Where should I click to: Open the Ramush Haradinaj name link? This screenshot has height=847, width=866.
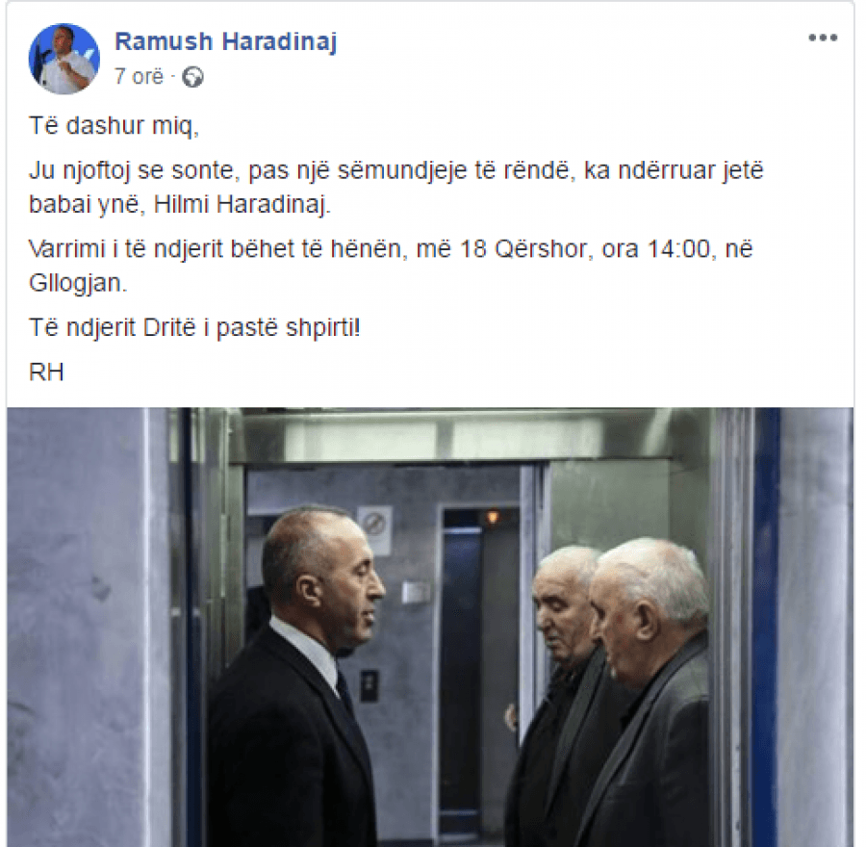225,41
